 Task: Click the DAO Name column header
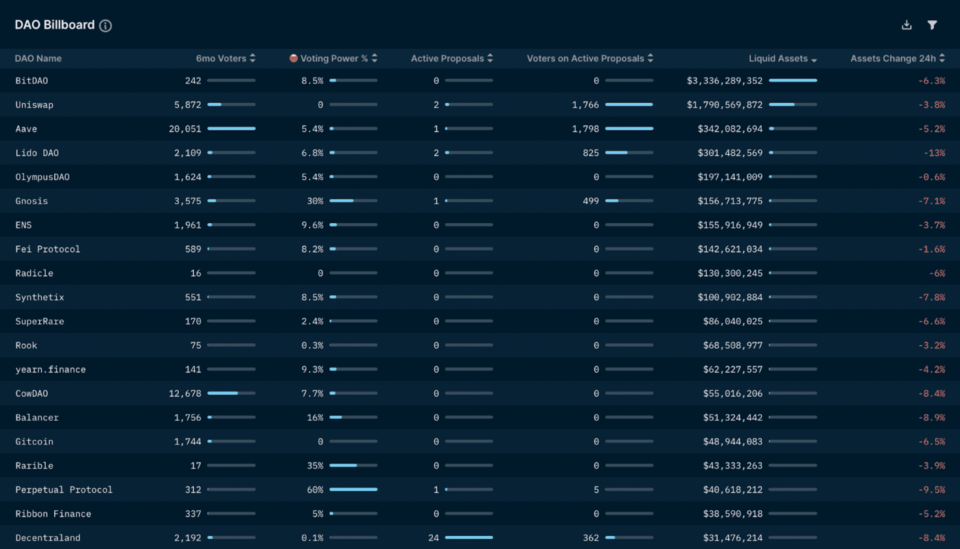pos(38,58)
